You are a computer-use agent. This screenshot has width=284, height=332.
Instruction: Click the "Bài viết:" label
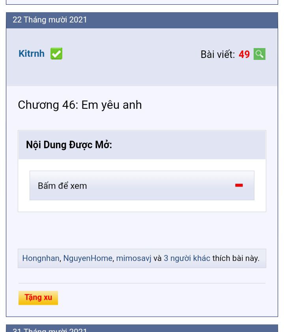[217, 54]
